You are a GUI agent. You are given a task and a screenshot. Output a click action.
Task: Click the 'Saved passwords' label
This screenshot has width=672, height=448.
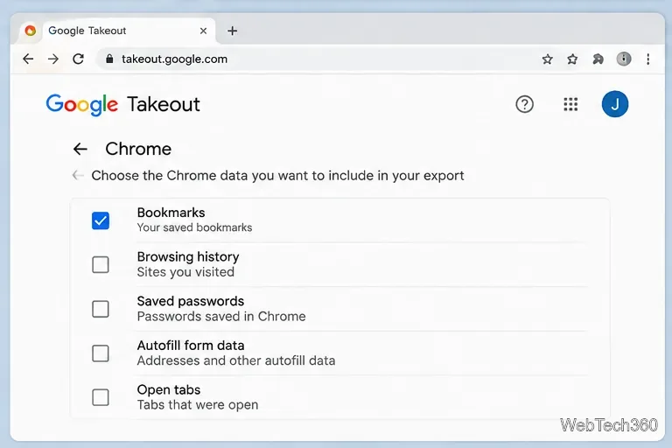[191, 301]
